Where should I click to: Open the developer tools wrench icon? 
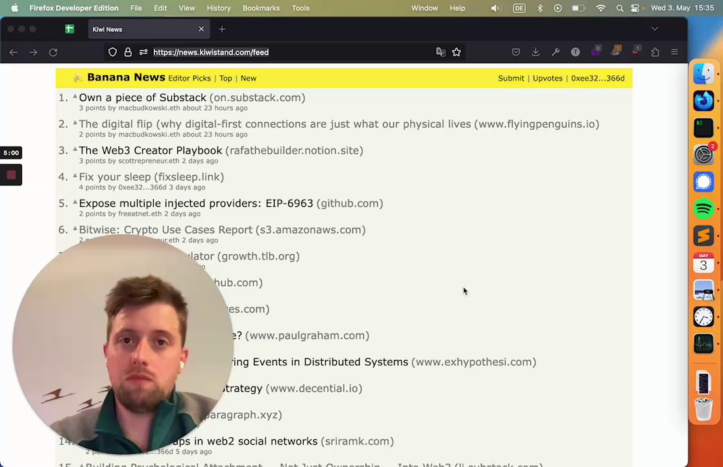556,52
